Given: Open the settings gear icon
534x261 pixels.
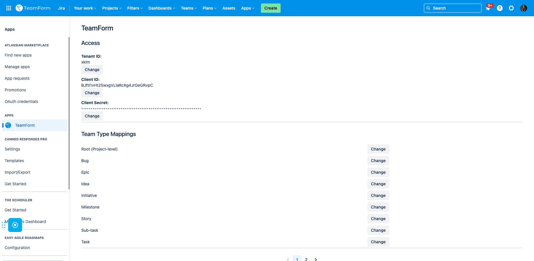Looking at the screenshot, I should click(511, 8).
